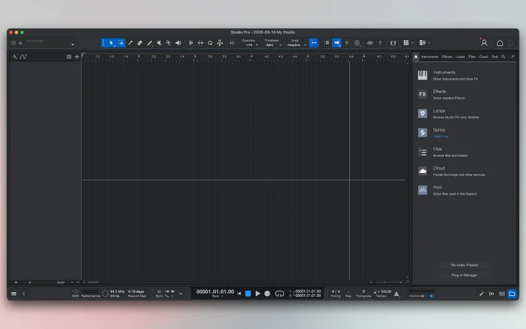The image size is (526, 329).
Task: Click the IQ input quantize button
Action: tap(232, 43)
